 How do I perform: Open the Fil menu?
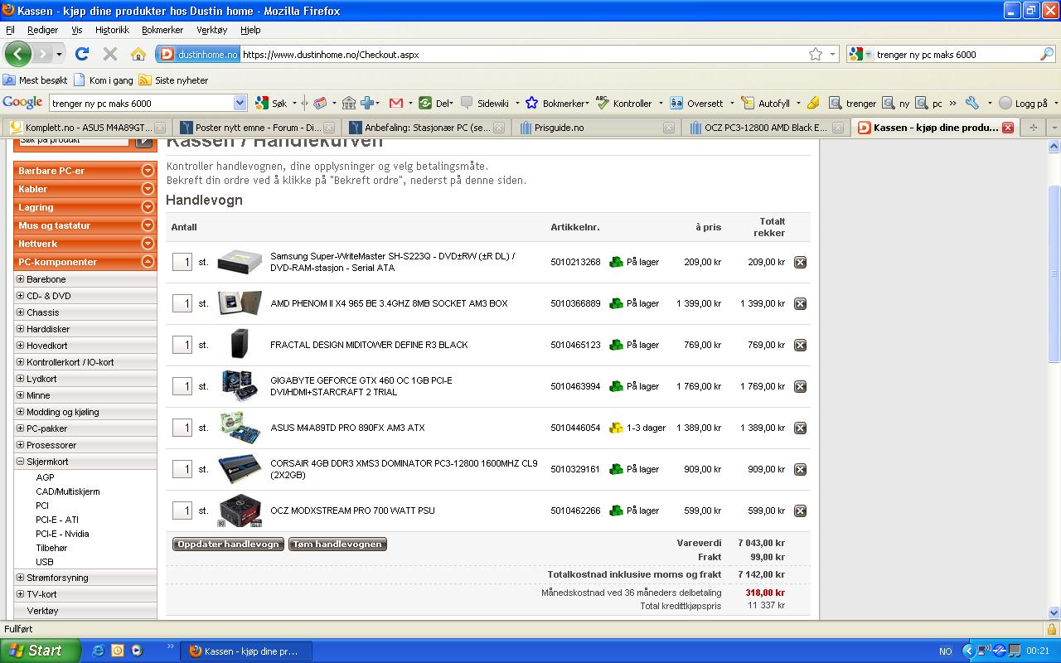(x=10, y=29)
